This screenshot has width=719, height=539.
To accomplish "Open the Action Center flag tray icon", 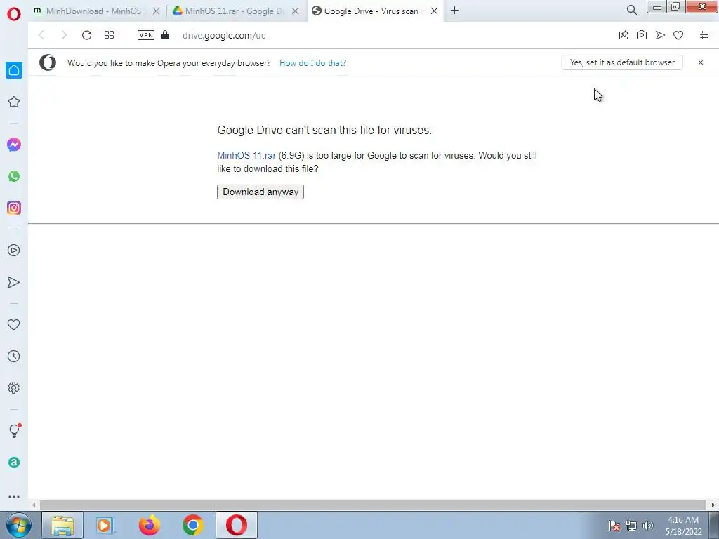I will tap(614, 526).
